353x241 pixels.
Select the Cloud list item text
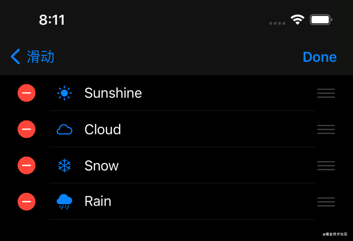[x=103, y=129]
